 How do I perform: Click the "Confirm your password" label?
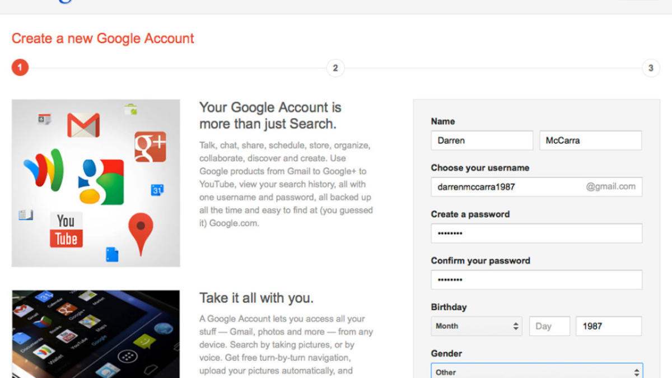click(x=480, y=261)
